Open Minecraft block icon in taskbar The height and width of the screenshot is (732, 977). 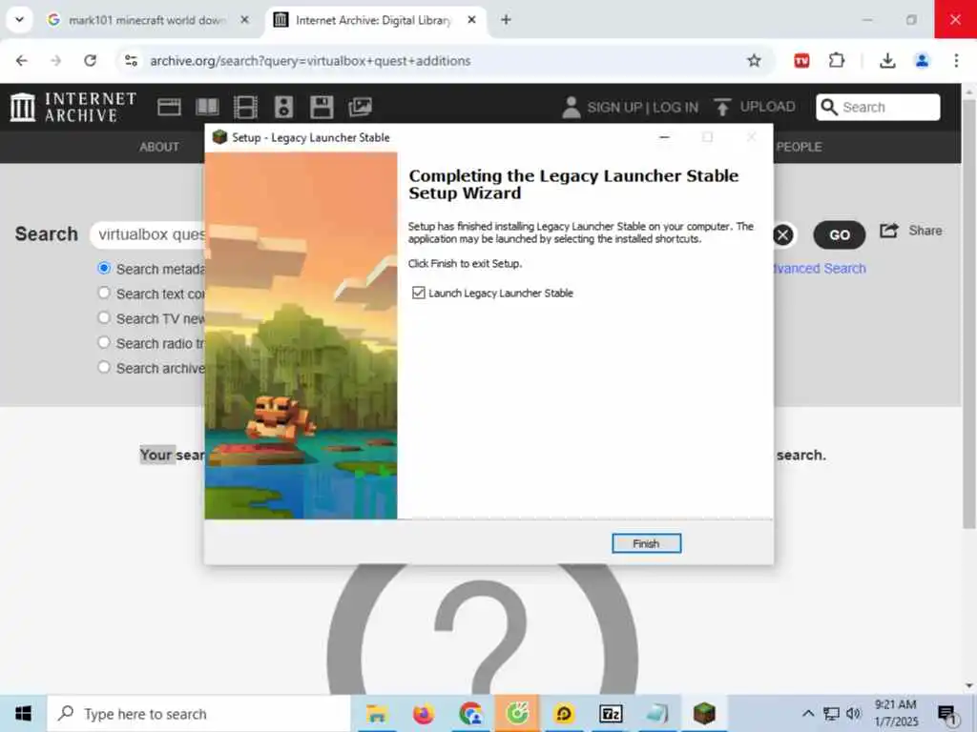pyautogui.click(x=704, y=713)
